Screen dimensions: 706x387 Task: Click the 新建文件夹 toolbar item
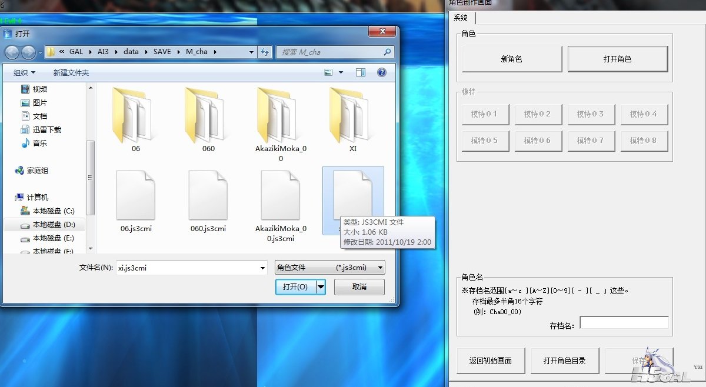tap(71, 72)
